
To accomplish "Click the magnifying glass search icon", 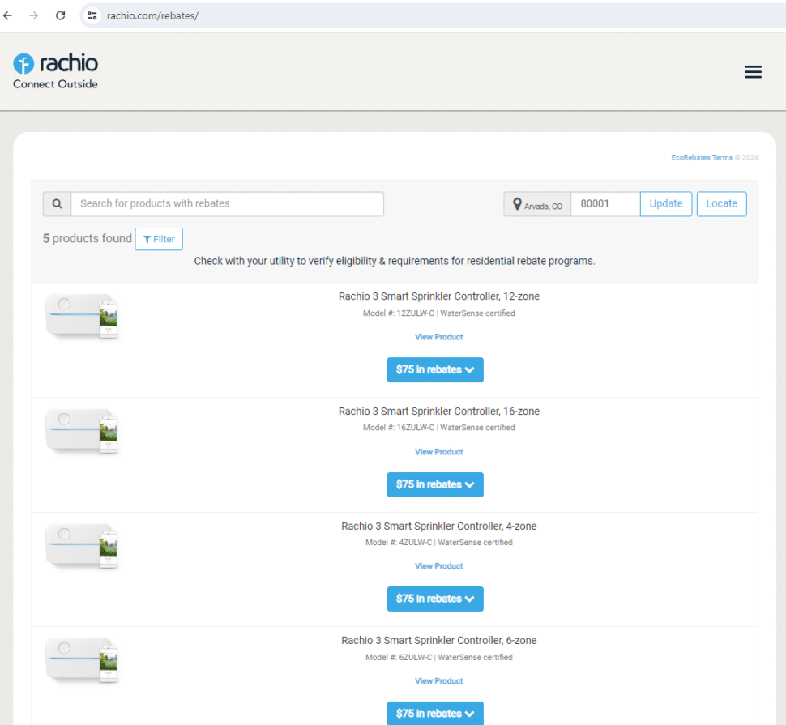I will pyautogui.click(x=57, y=204).
